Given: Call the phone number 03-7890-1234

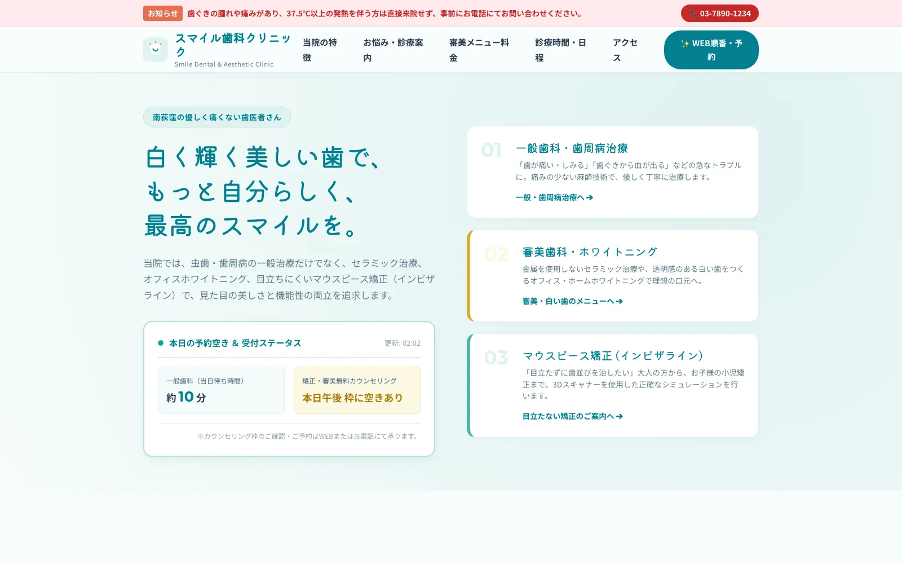Looking at the screenshot, I should click(719, 14).
